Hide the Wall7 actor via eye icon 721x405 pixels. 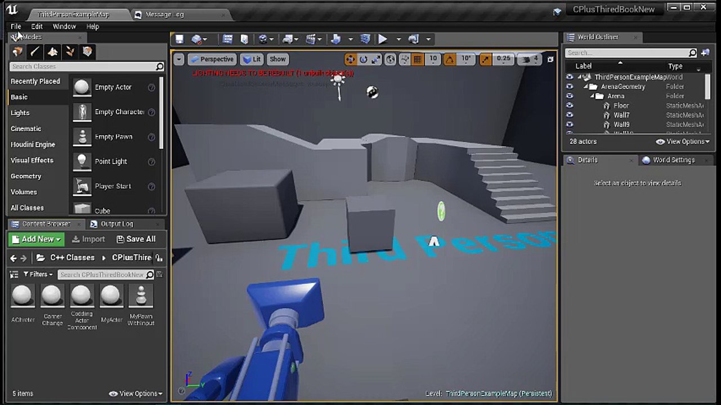click(570, 115)
